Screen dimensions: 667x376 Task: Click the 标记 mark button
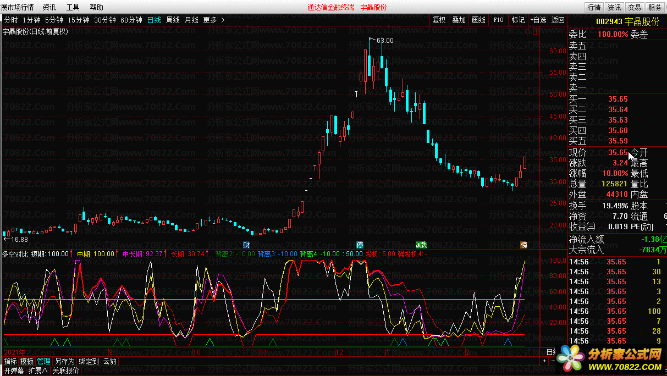518,20
